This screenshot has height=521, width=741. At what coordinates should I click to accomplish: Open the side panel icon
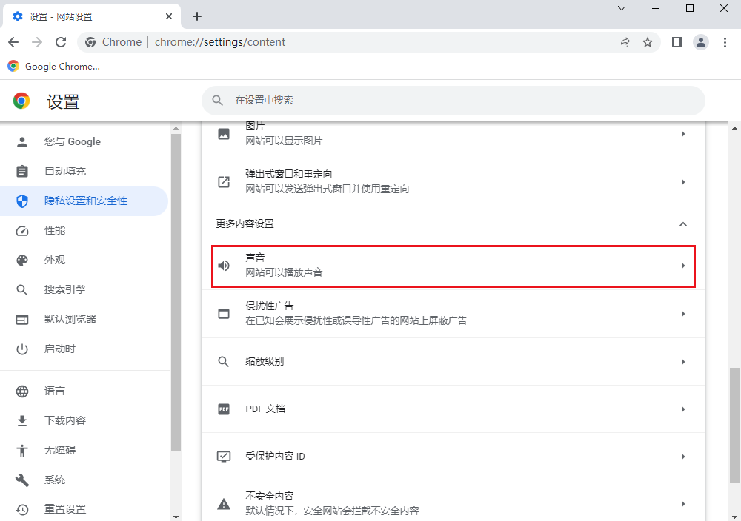coord(677,42)
